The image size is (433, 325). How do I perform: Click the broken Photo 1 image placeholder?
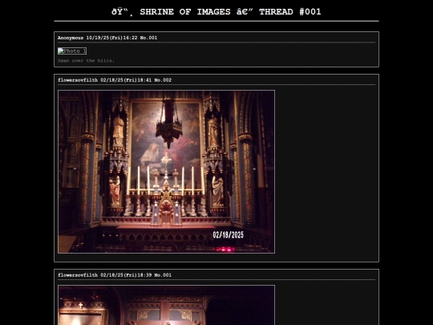pyautogui.click(x=72, y=51)
